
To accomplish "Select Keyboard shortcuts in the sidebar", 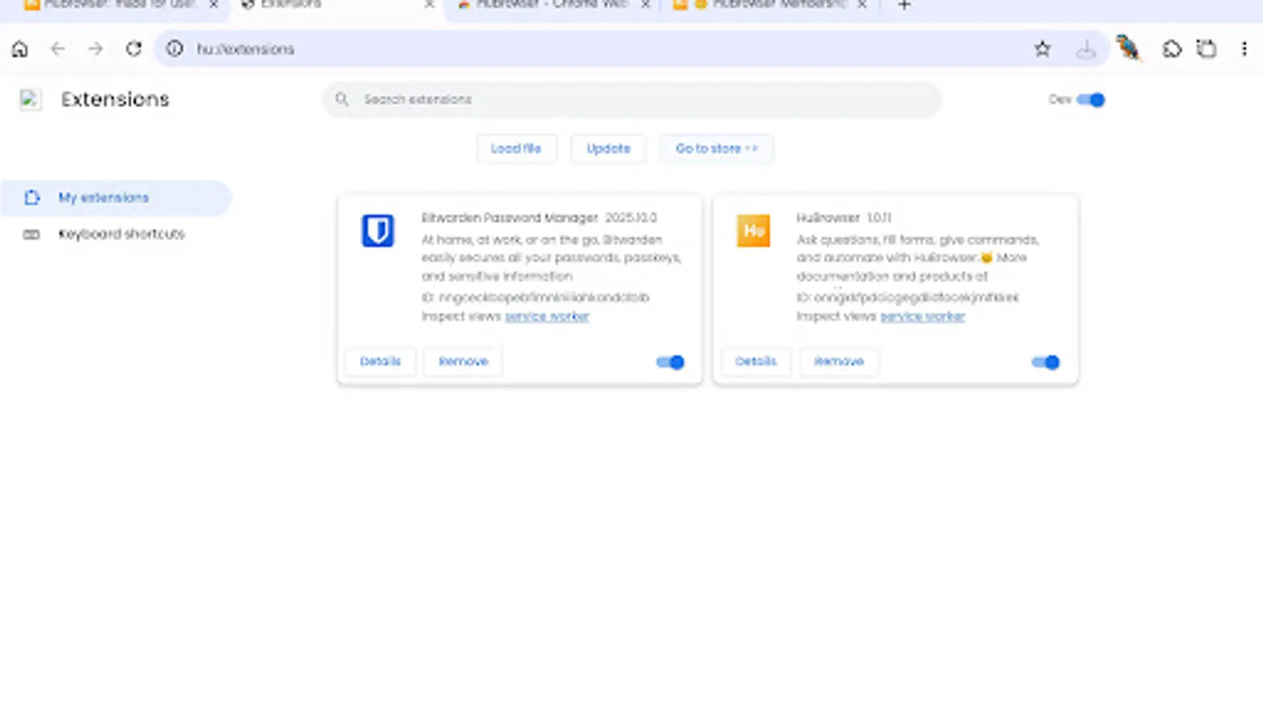I will coord(122,234).
